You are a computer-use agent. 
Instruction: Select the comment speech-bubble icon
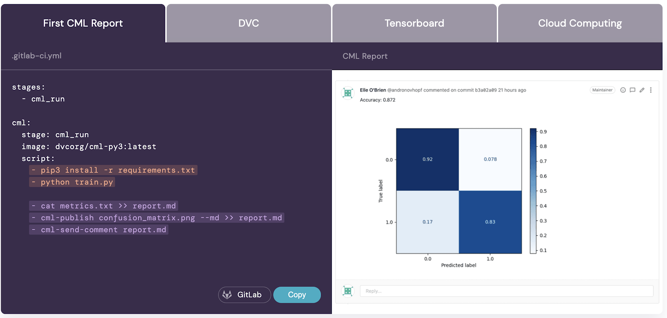coord(632,90)
